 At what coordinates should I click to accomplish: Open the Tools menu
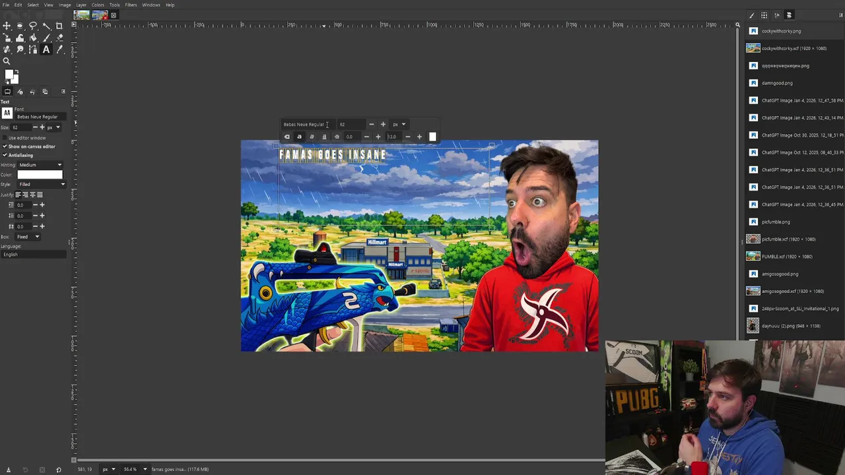[x=114, y=5]
